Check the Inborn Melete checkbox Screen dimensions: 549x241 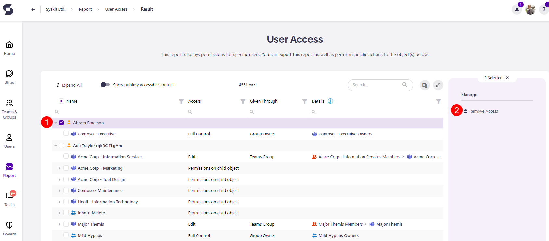[x=66, y=213]
